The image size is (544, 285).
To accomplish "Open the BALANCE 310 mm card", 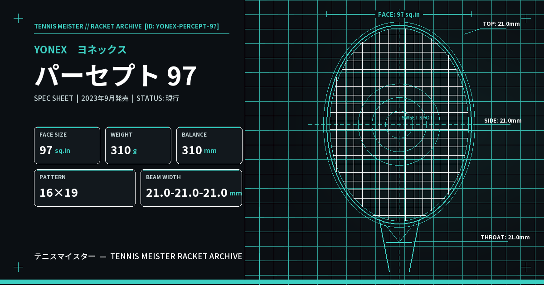I will (209, 145).
